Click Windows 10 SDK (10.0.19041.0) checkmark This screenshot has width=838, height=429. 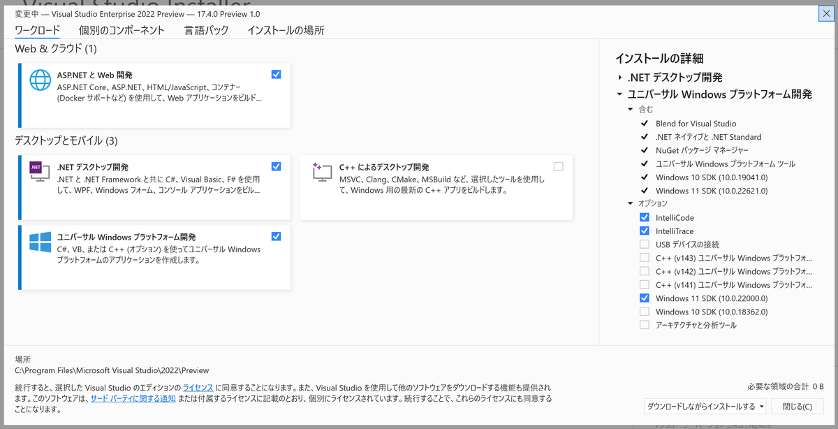pyautogui.click(x=644, y=177)
